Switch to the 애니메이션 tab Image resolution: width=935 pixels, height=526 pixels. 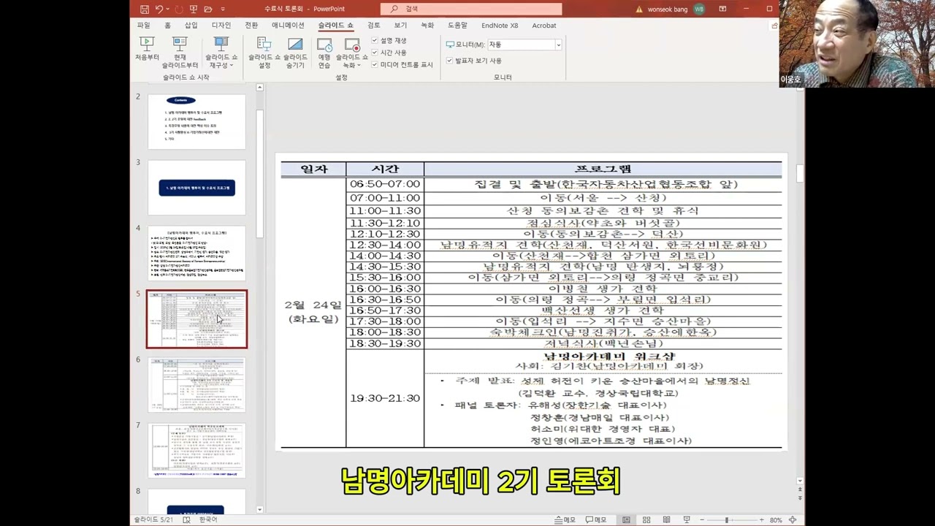[x=288, y=26]
